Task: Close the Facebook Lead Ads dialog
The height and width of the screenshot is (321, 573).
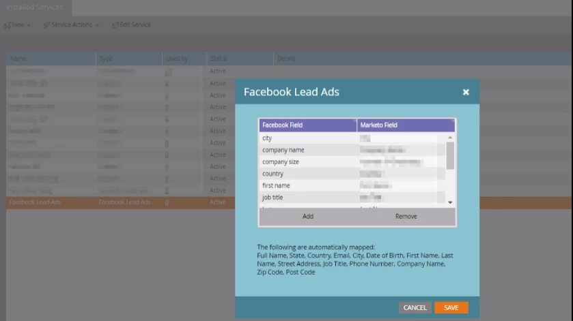Action: coord(466,92)
